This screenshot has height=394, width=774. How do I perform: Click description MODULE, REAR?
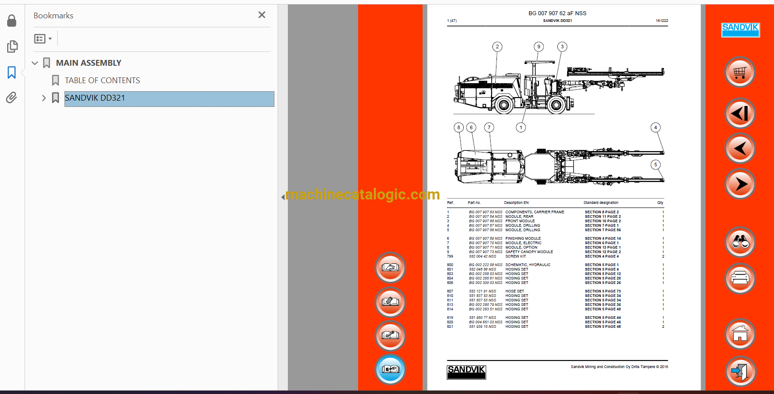(x=519, y=216)
